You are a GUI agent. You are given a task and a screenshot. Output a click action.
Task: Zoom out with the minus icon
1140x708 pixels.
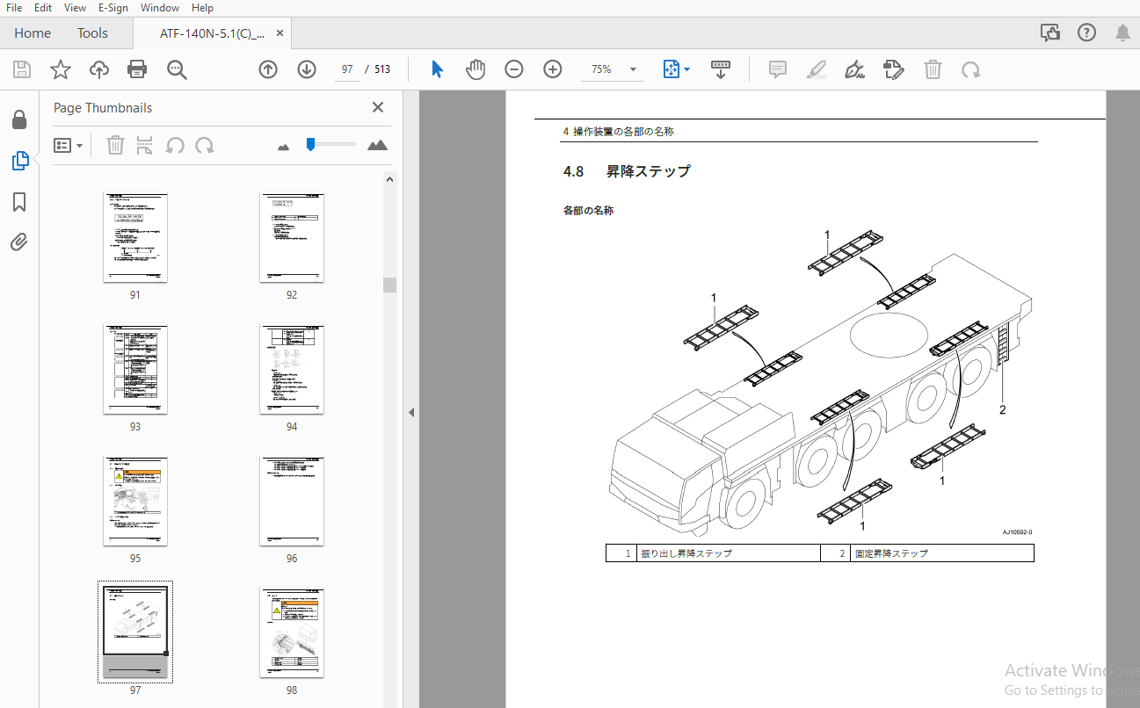point(514,69)
